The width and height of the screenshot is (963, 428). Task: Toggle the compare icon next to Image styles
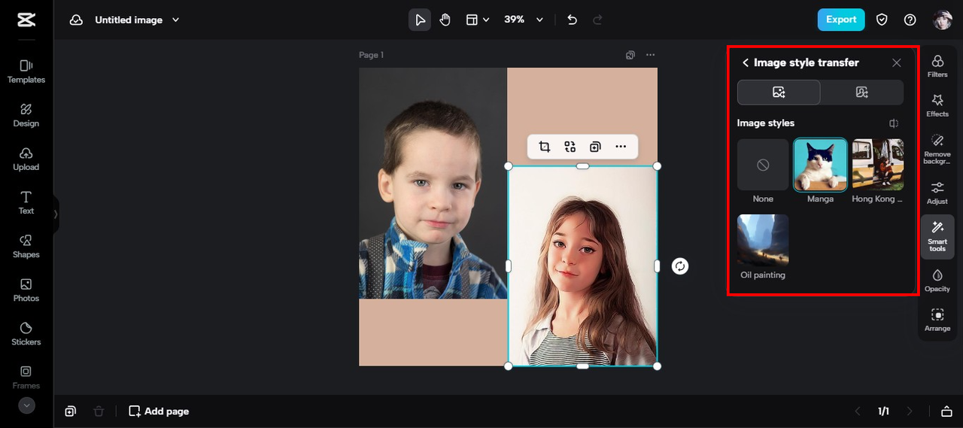[894, 123]
